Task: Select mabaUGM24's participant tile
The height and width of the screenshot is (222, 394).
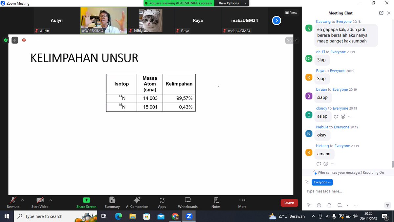Action: pyautogui.click(x=245, y=21)
